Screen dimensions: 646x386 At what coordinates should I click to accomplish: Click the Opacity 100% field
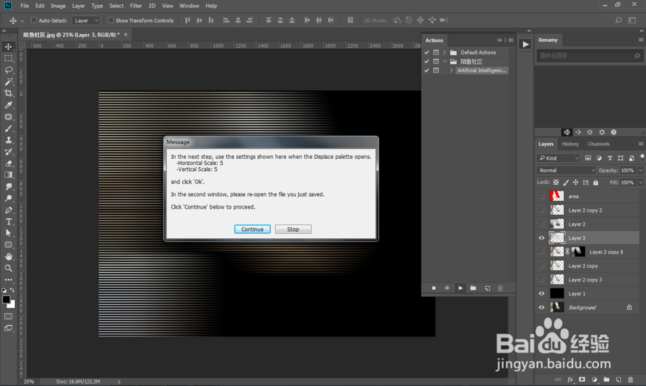coord(628,170)
